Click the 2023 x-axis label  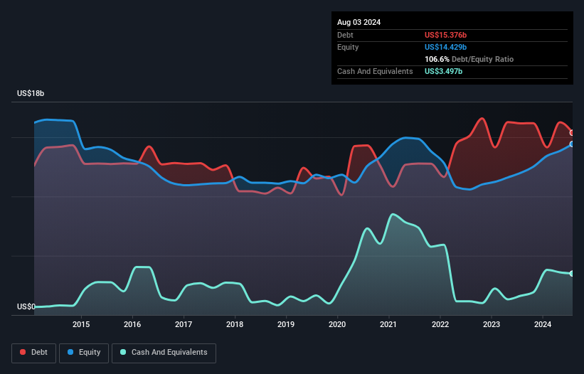[492, 324]
